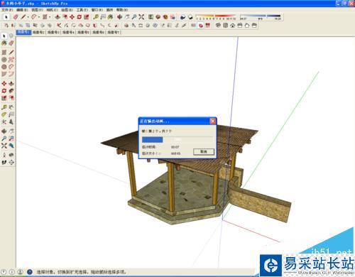Switch to the fourth scene tab
Viewport: 355px width, 277px height.
tap(68, 32)
